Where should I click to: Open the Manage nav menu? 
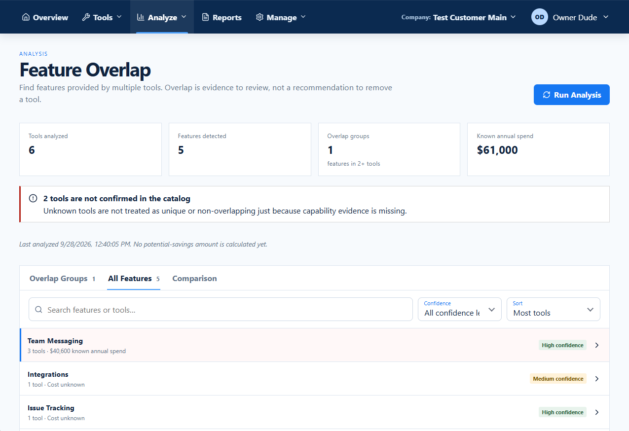tap(281, 17)
